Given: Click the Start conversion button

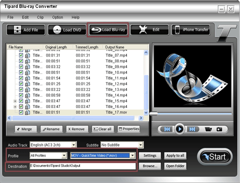Looking at the screenshot, I should pyautogui.click(x=214, y=156).
